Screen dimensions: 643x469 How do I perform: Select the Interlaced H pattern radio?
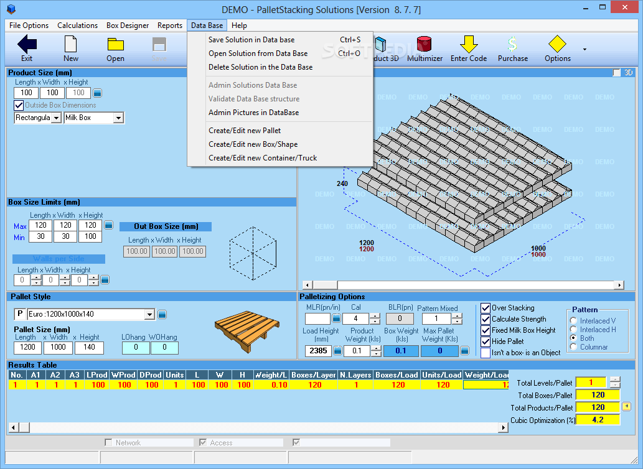[573, 329]
